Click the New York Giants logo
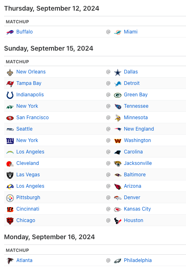 point(10,141)
